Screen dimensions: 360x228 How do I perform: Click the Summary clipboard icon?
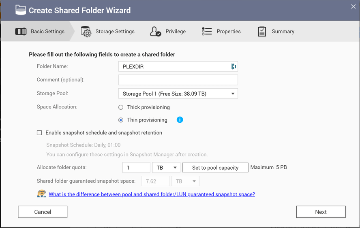[262, 32]
